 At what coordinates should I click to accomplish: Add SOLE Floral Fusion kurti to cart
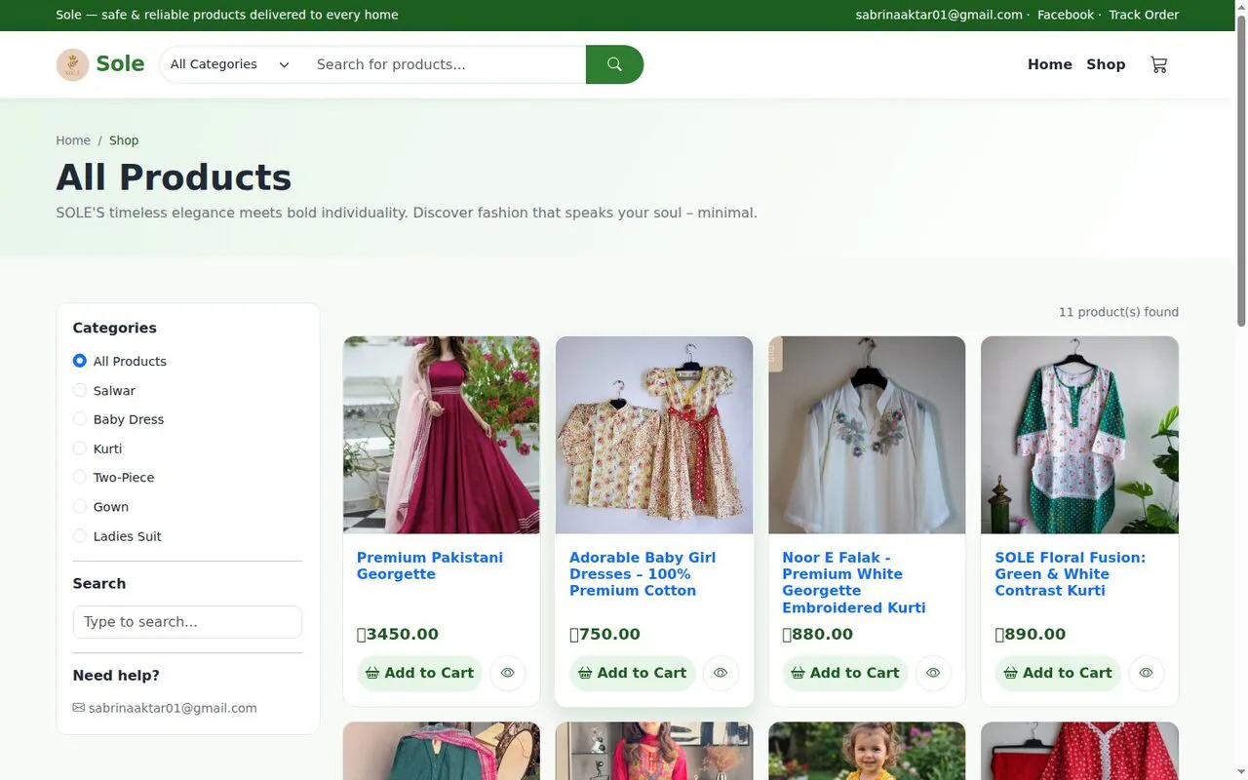pyautogui.click(x=1057, y=673)
